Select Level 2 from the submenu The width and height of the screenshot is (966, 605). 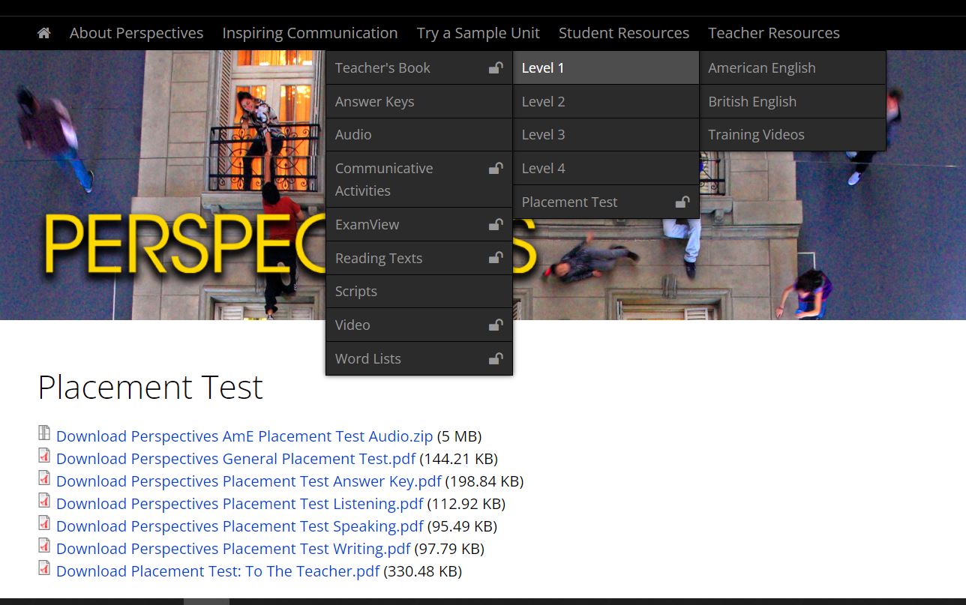point(544,101)
